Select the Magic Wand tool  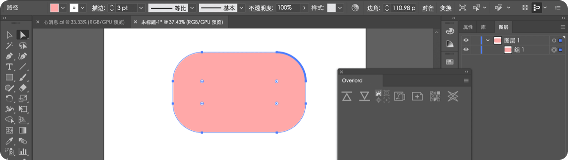(x=9, y=45)
